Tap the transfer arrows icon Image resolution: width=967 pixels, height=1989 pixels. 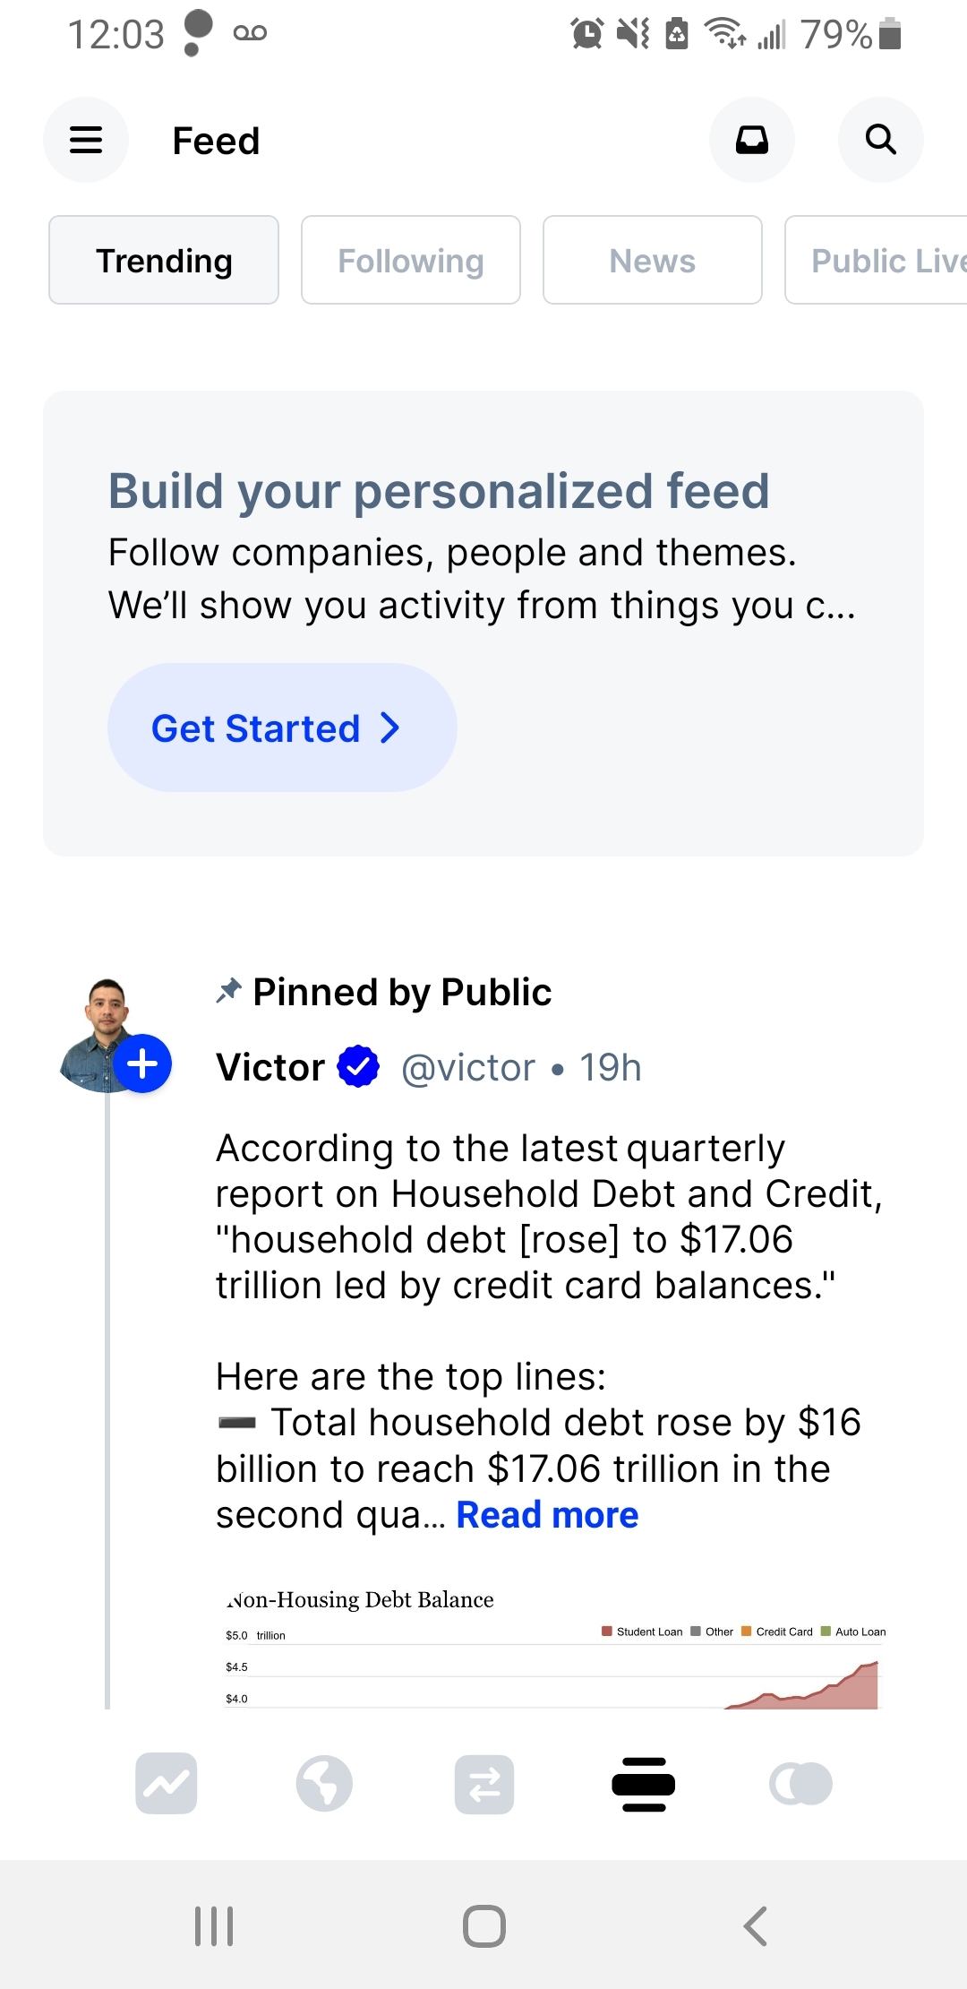[x=484, y=1783]
